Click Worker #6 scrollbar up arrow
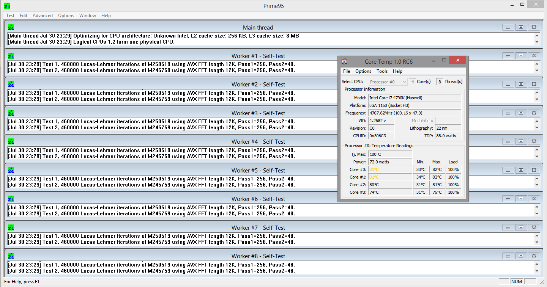547x287 pixels. coord(537,207)
